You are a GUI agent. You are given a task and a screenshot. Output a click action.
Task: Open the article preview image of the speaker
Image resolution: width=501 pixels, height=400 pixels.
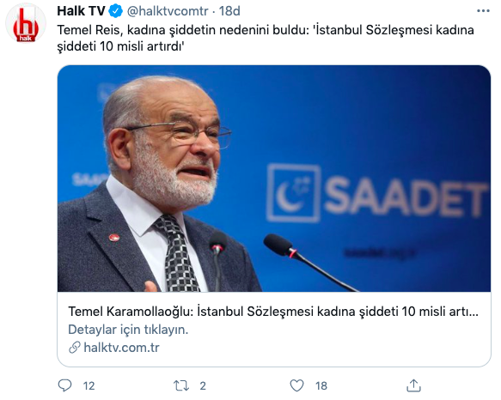[274, 179]
